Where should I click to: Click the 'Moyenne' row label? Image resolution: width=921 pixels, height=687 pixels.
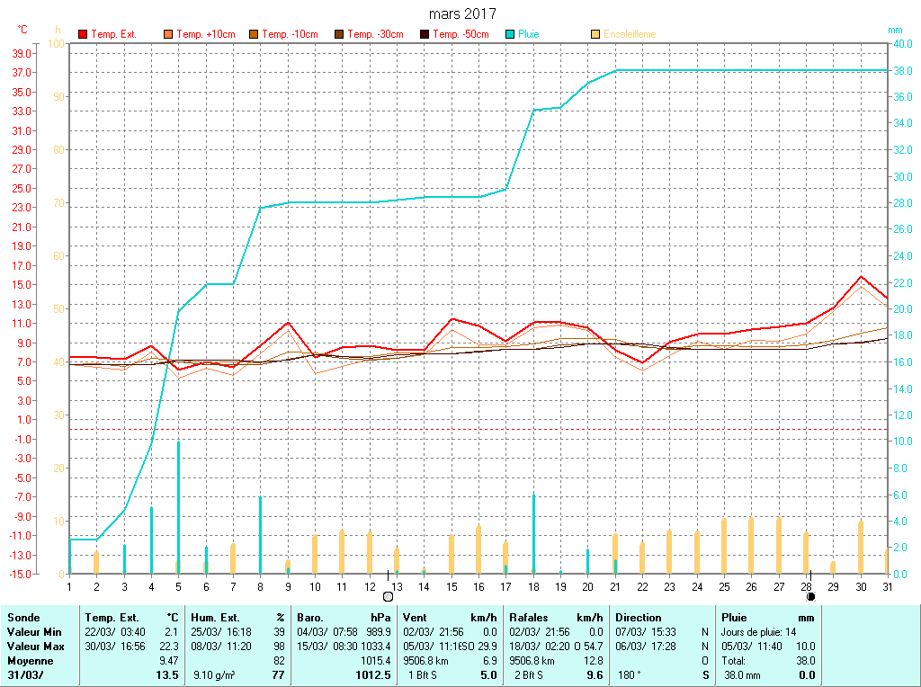(29, 661)
